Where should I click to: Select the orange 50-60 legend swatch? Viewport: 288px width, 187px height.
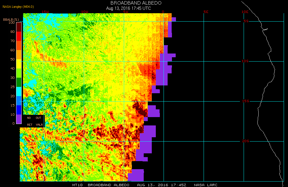(x=19, y=54)
